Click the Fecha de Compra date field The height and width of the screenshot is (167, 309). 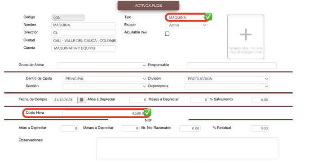[x=65, y=100]
